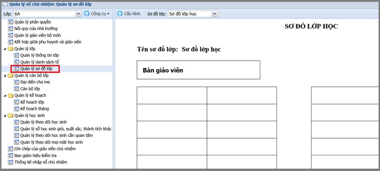Open Quản lý theo dõi mọi mặt học sinh

[52, 142]
